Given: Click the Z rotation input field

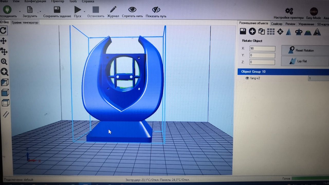Looking at the screenshot, I should (x=262, y=62).
